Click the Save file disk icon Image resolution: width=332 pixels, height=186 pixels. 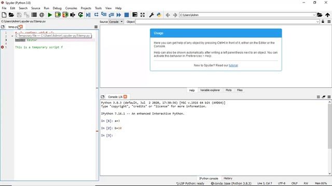19,15
